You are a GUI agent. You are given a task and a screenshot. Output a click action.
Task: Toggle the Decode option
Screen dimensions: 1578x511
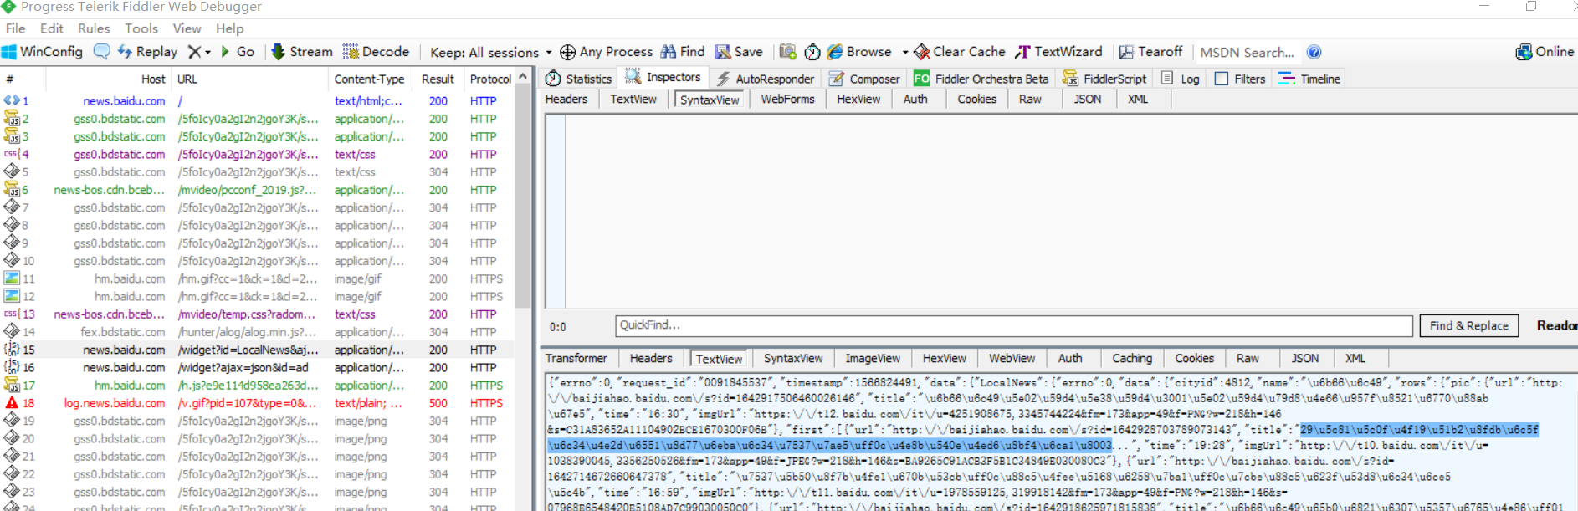(x=376, y=52)
